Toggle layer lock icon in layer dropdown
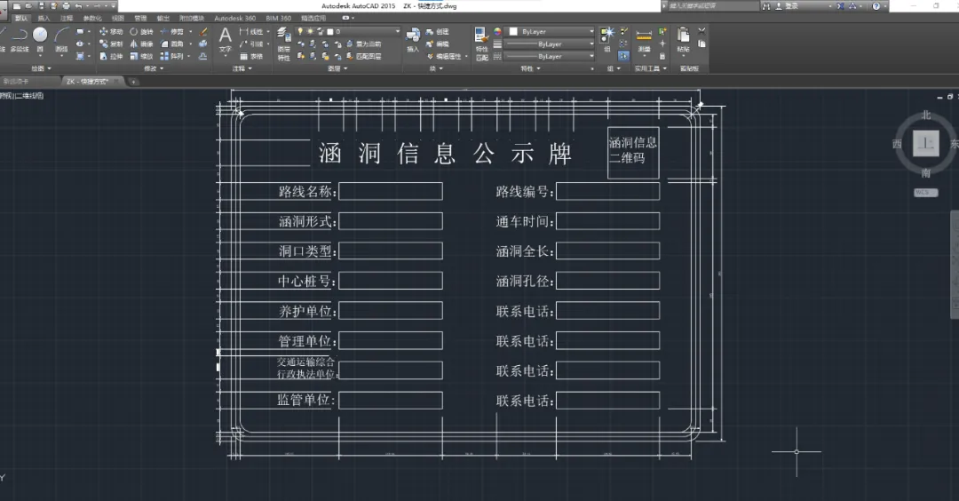 click(320, 31)
